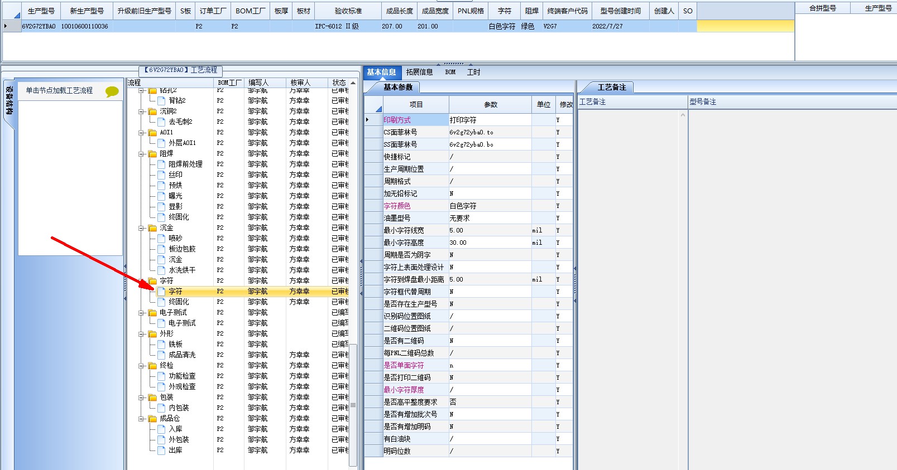Click the page icon of 板边包胶

tap(162, 249)
